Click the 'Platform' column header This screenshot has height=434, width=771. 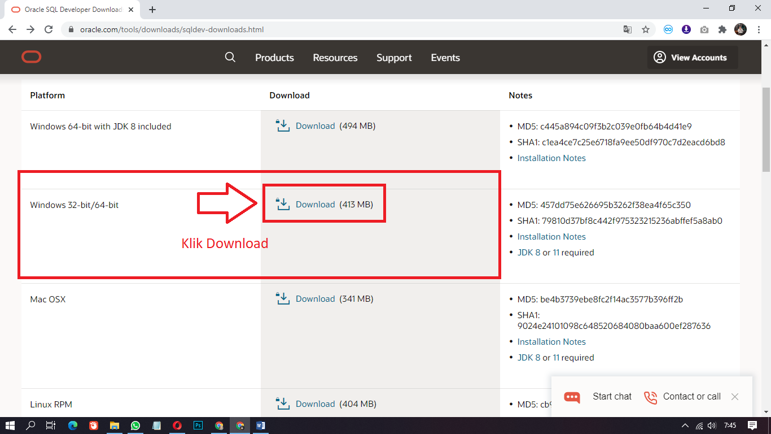pos(47,96)
